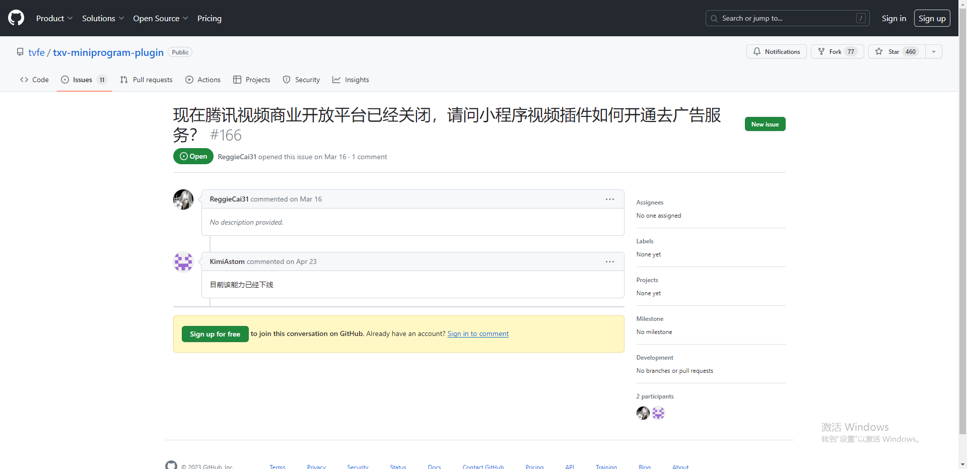Focus the Search or jump to field
967x469 pixels.
(x=787, y=18)
